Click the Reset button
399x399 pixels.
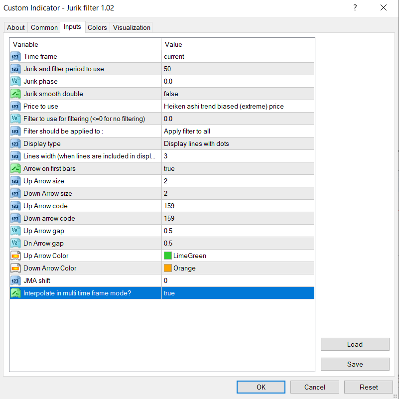click(x=369, y=387)
